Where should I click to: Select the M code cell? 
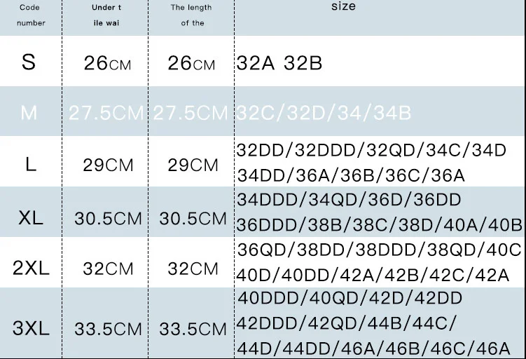point(29,113)
